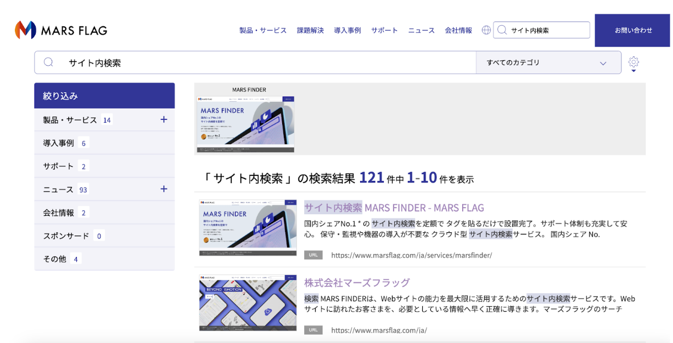Click count badge 14 beside 製品・サービス
Viewport: 673px width, 343px height.
[x=107, y=120]
